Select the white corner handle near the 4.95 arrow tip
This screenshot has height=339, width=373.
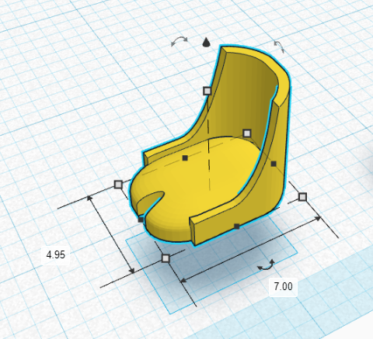[x=118, y=185]
